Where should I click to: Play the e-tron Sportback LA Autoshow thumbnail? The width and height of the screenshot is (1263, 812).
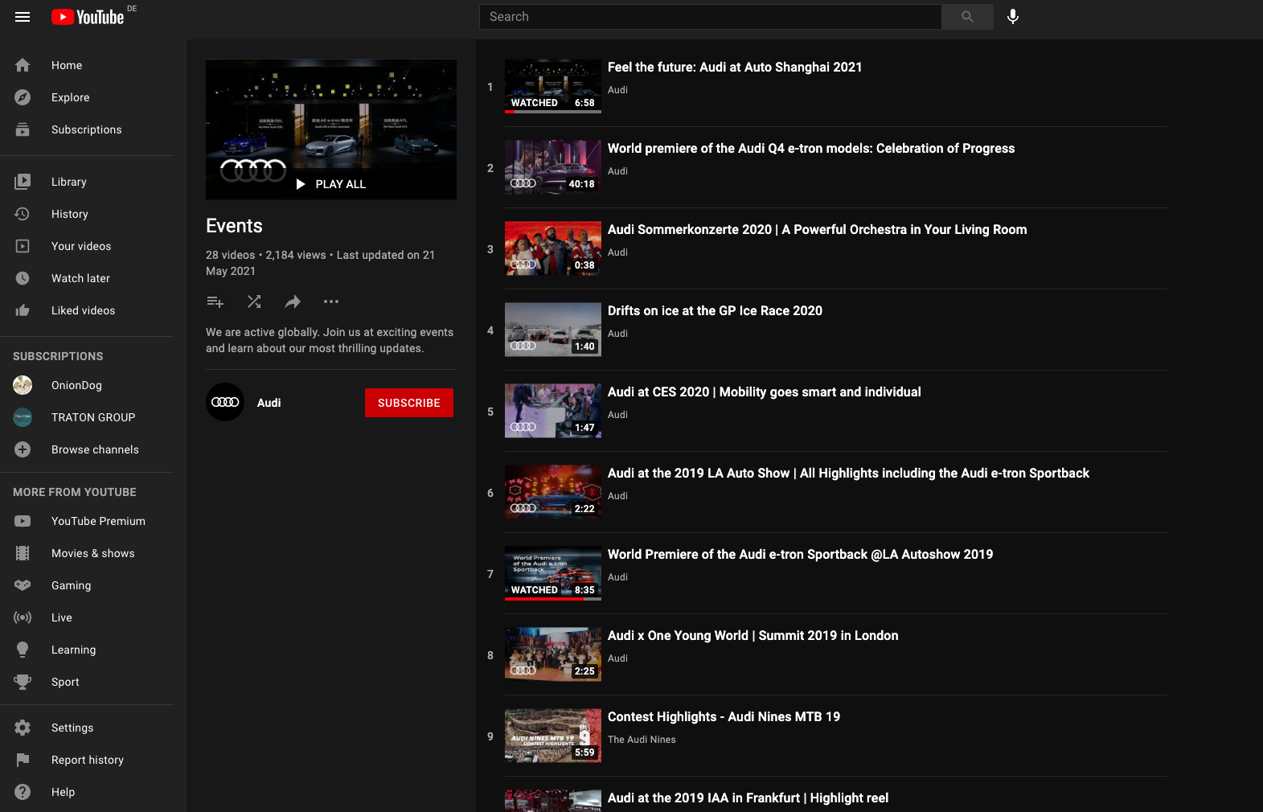point(553,573)
